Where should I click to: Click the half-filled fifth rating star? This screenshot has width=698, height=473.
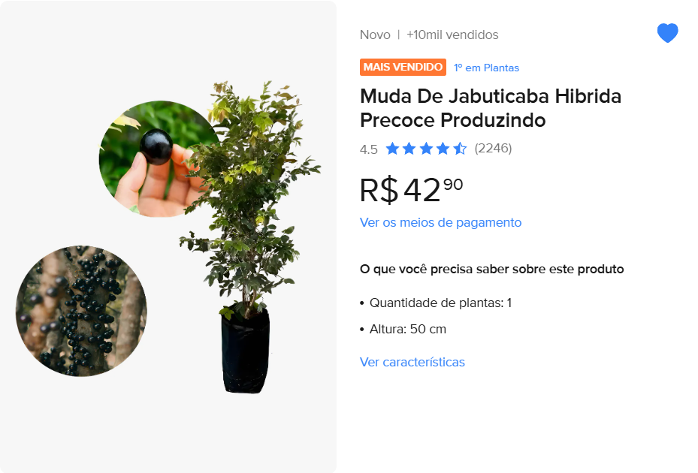click(460, 148)
